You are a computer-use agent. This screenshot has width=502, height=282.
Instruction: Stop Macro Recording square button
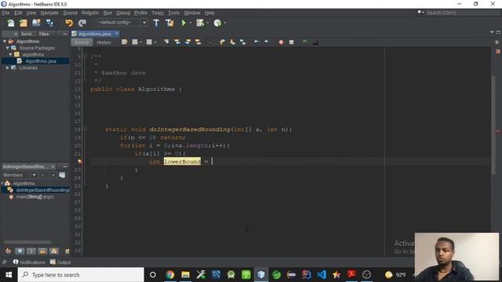291,42
